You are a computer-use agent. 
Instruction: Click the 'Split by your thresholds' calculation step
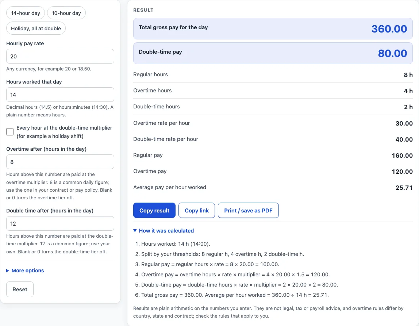coord(223,254)
